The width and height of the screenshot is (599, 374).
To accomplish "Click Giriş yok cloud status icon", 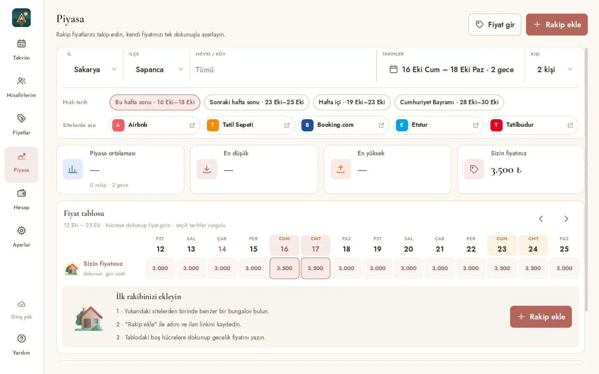I will pyautogui.click(x=22, y=304).
